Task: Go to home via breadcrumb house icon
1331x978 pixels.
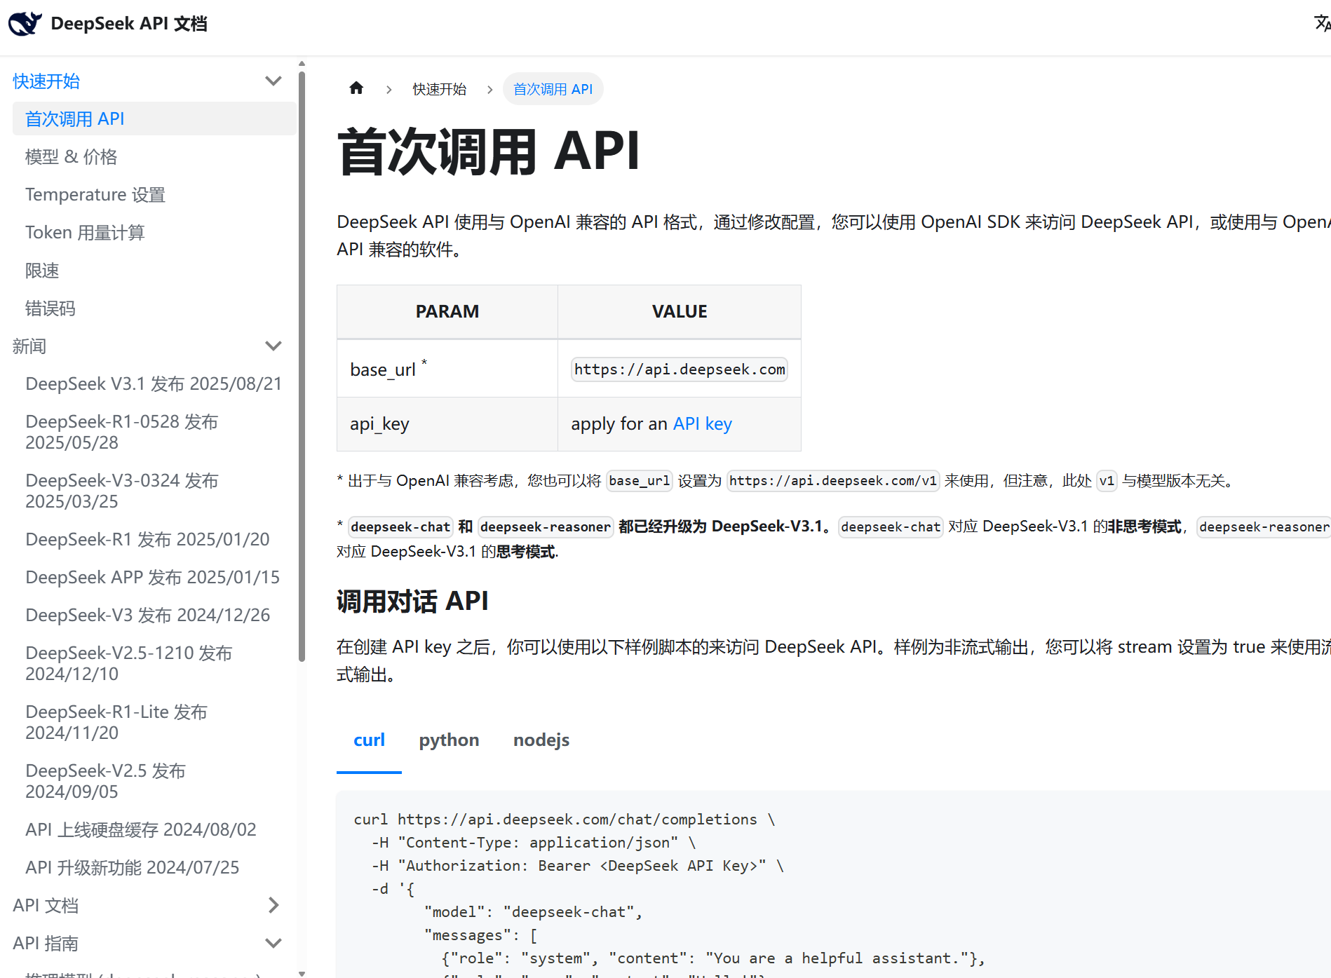Action: point(356,88)
